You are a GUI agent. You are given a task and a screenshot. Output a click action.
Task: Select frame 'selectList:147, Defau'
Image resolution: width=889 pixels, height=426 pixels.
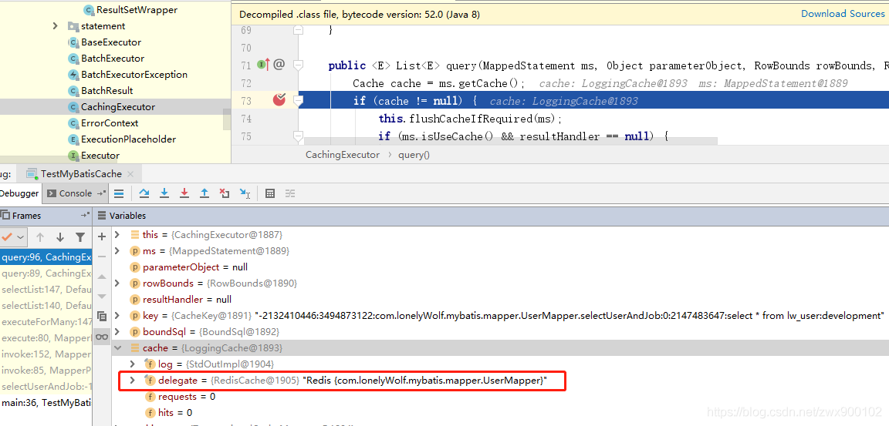46,290
